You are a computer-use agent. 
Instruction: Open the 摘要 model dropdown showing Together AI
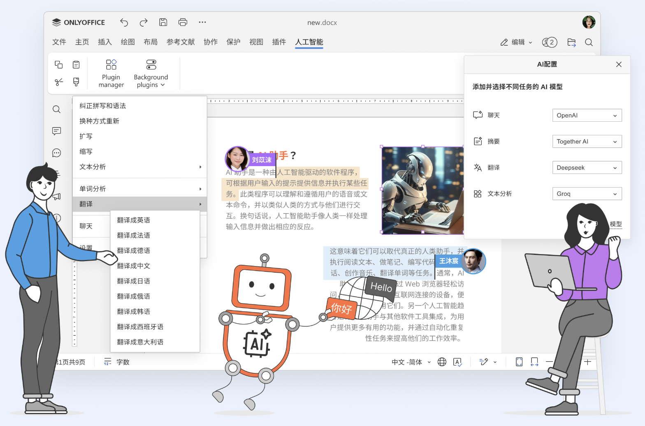pos(587,141)
